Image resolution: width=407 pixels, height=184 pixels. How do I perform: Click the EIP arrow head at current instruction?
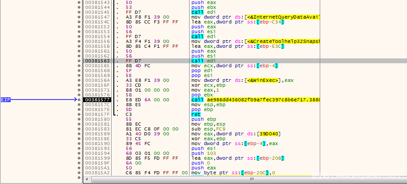coord(75,100)
